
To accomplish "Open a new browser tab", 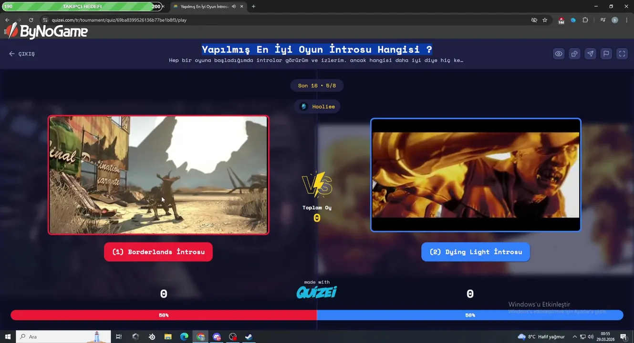I will click(x=253, y=7).
